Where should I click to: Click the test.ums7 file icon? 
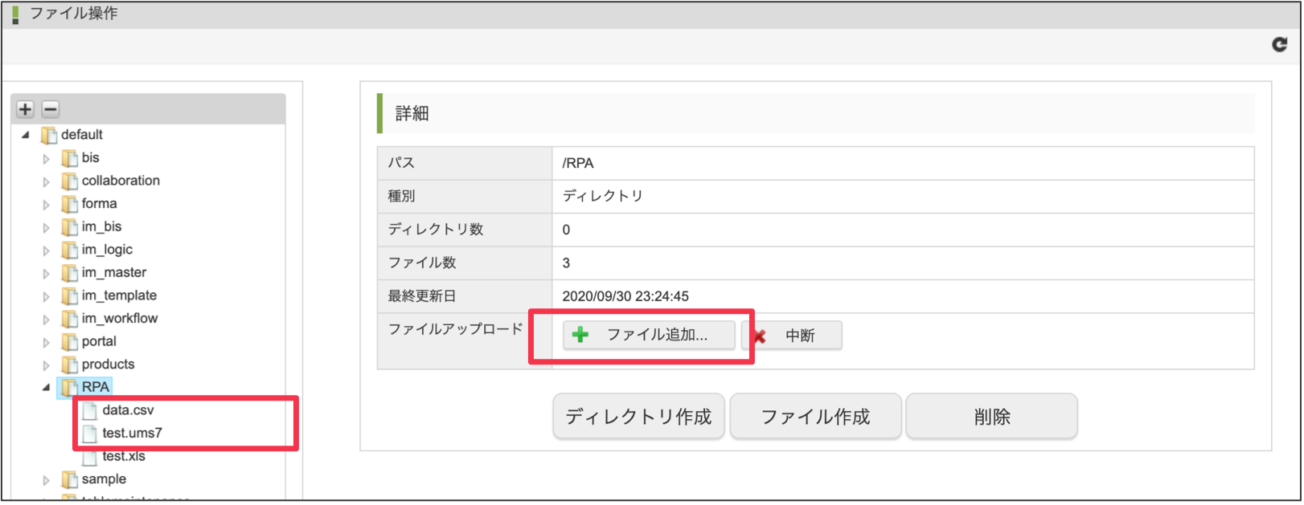[x=90, y=434]
